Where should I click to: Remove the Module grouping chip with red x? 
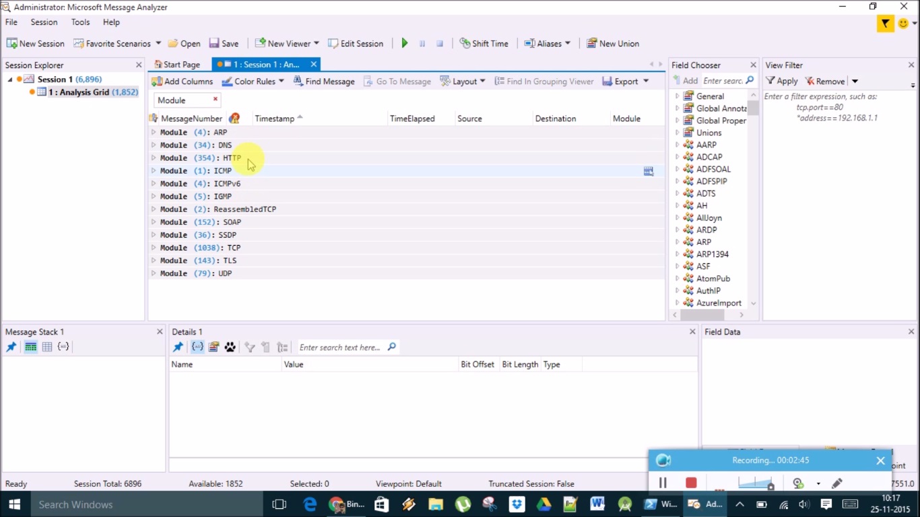216,99
